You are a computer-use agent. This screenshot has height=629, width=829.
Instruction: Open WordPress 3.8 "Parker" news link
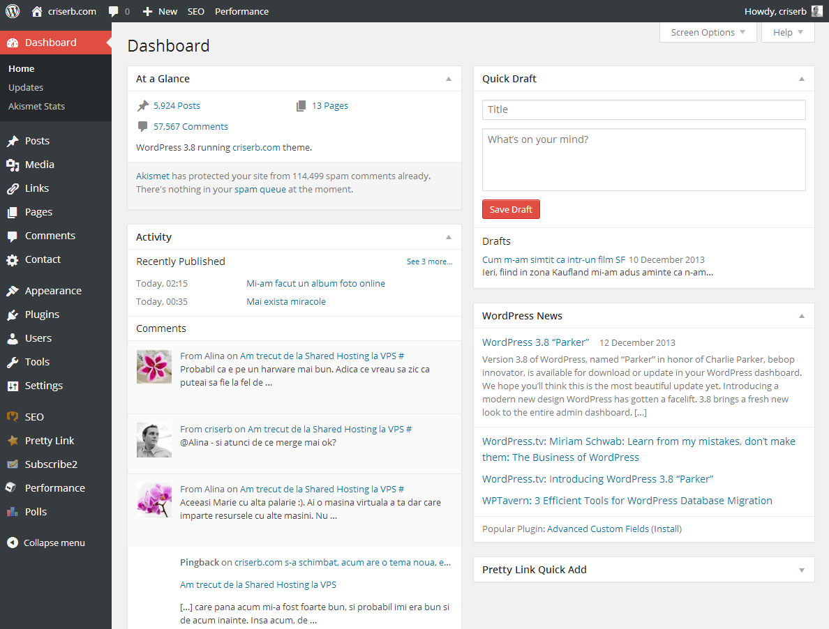coord(536,342)
